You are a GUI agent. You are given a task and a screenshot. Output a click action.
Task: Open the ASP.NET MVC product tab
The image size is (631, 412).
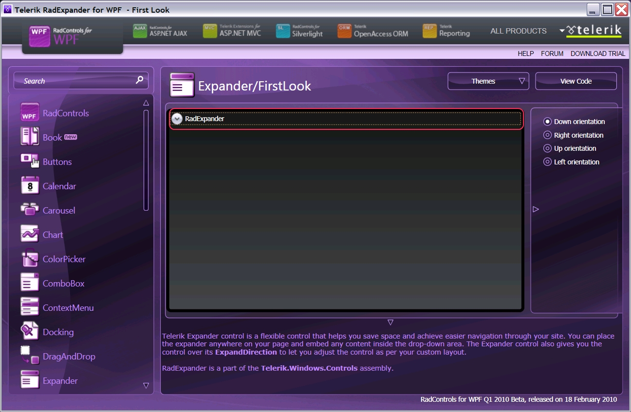pos(232,31)
